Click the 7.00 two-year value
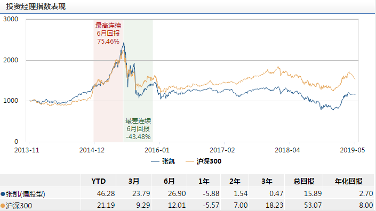 [x=241, y=205]
